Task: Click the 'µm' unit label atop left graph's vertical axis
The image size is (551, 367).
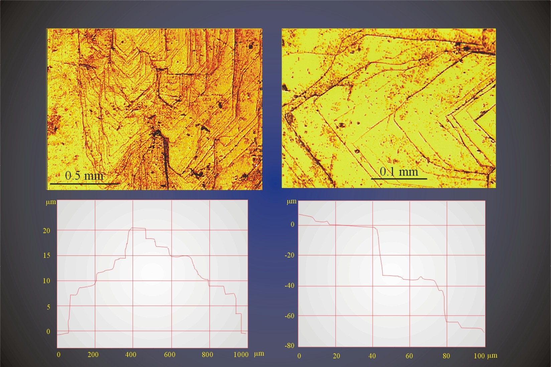Action: coord(51,202)
